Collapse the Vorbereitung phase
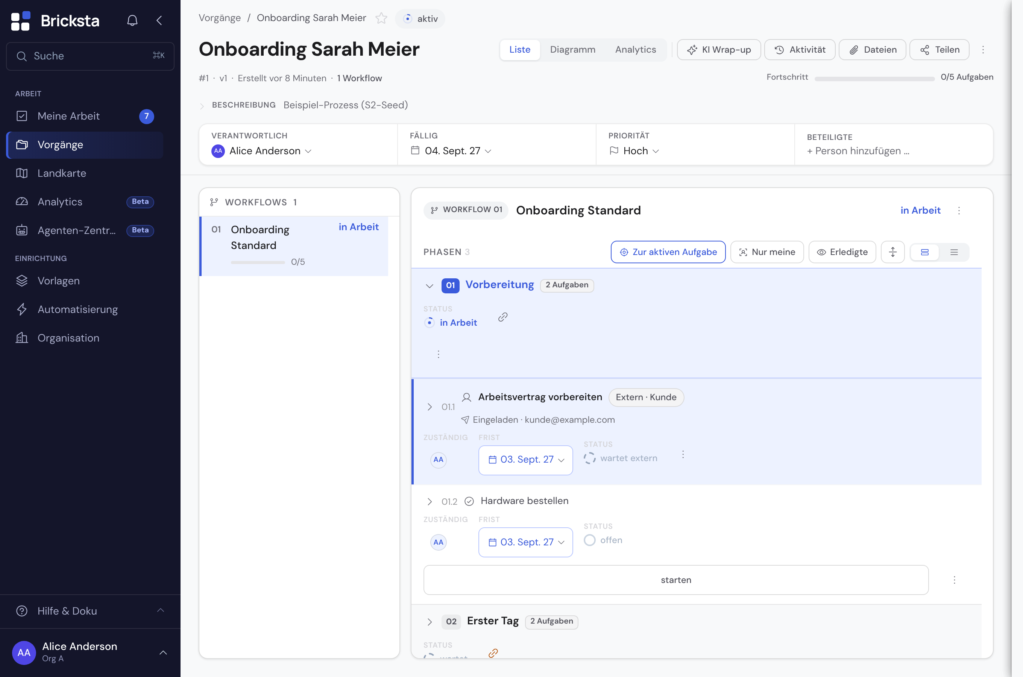The height and width of the screenshot is (677, 1023). pos(430,285)
